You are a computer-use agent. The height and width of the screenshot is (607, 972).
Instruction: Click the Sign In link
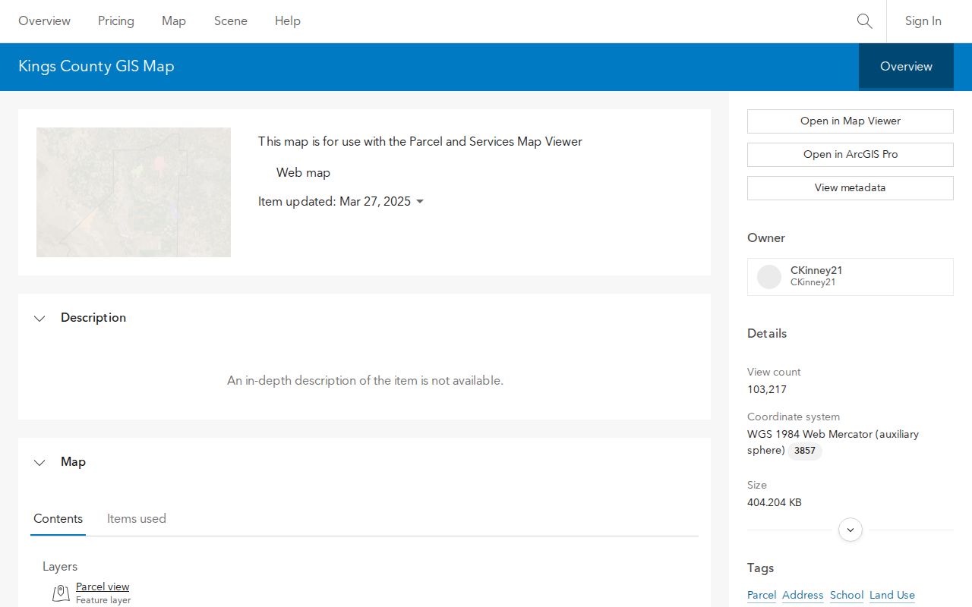923,21
